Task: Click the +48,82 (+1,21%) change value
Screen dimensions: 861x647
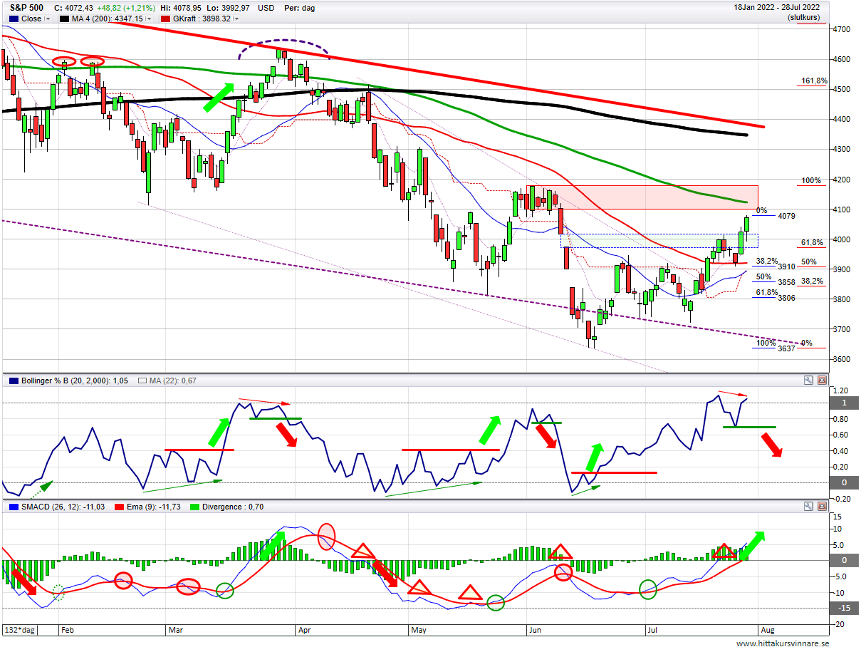Action: [127, 8]
